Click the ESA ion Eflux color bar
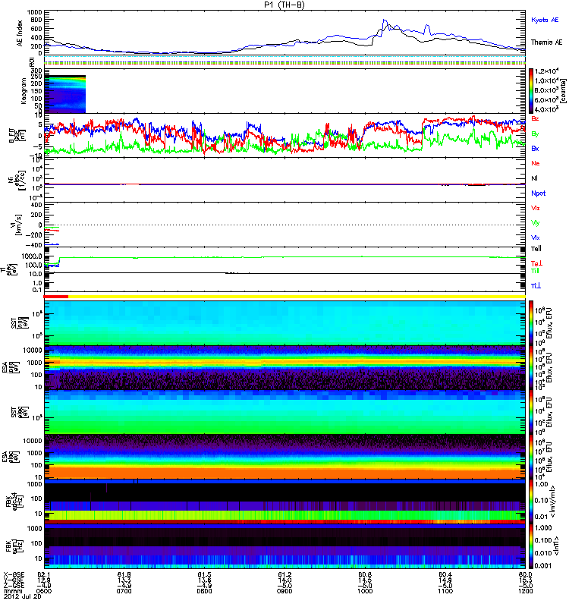Screen dimensions: 569x607 pyautogui.click(x=530, y=368)
